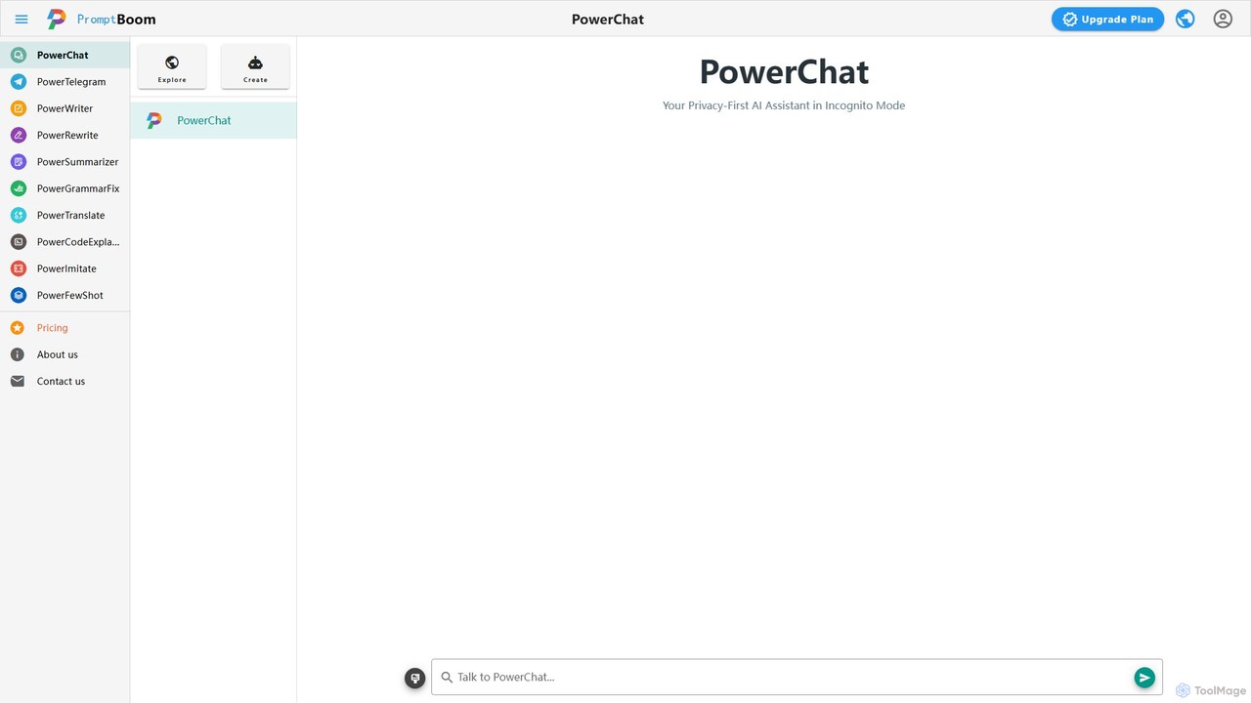The image size is (1251, 703).
Task: Click the Upgrade Plan button
Action: click(1107, 19)
